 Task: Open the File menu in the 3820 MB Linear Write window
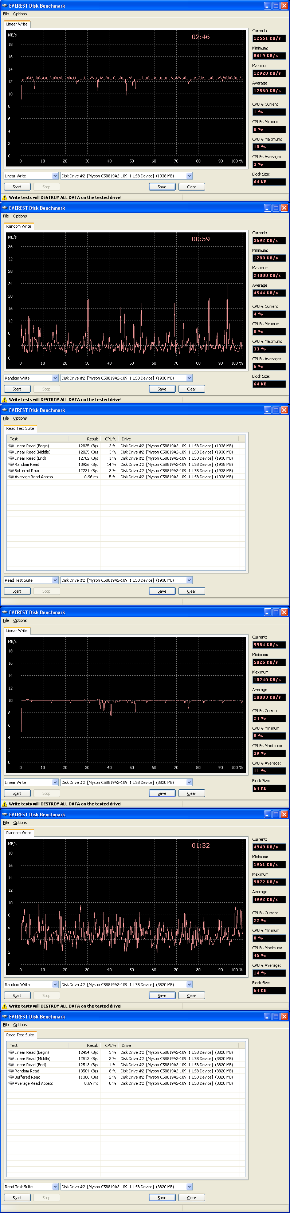pyautogui.click(x=6, y=620)
